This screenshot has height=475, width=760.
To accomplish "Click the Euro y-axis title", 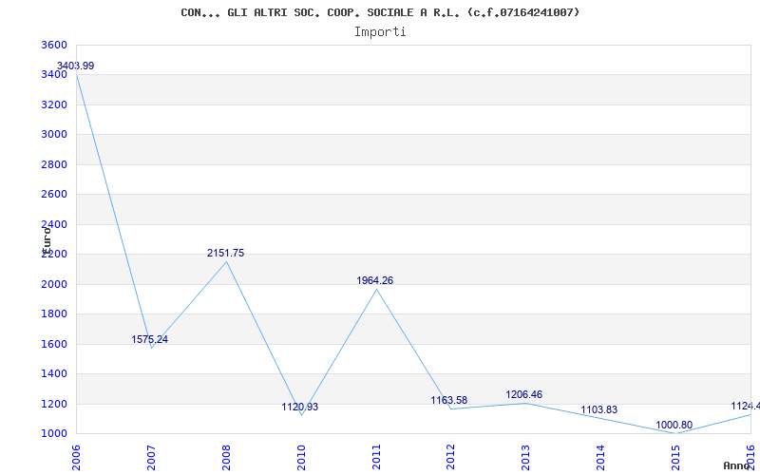I will pyautogui.click(x=46, y=237).
